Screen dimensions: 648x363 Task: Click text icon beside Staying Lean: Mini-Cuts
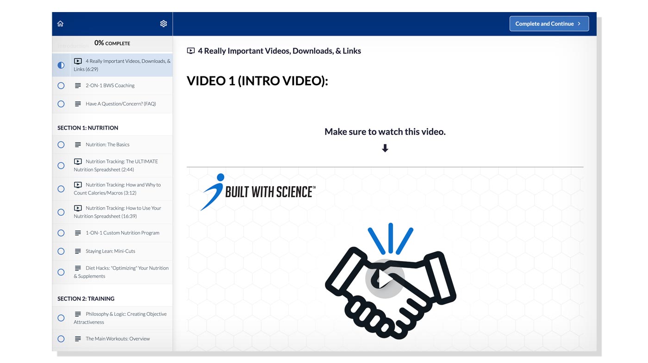pos(78,251)
